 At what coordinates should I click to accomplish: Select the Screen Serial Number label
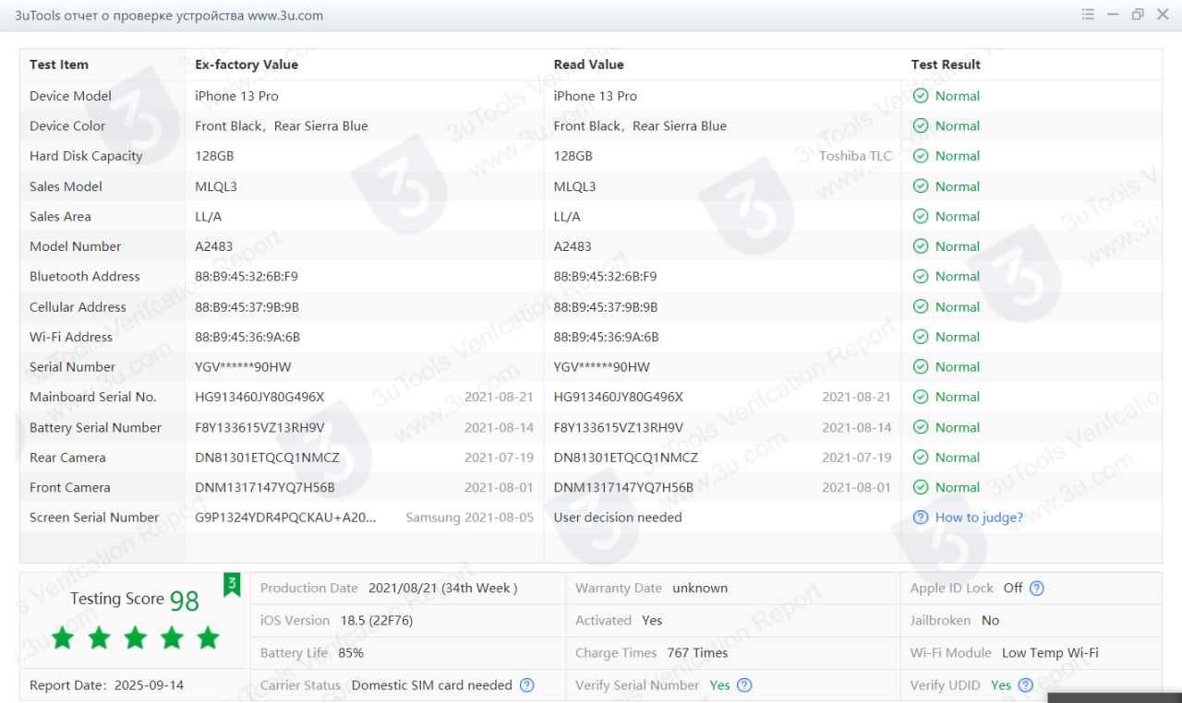[94, 518]
